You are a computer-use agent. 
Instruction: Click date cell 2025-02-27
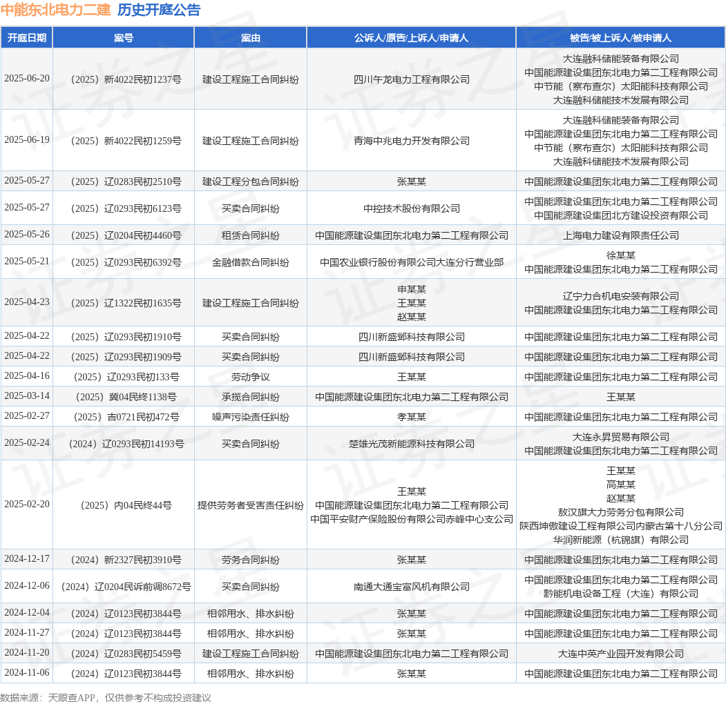pyautogui.click(x=27, y=415)
